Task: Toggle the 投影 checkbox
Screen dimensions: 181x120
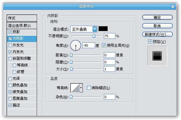Action: 10,32
